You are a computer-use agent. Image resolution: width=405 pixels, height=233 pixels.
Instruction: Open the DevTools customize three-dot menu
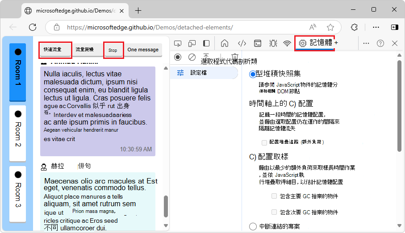pyautogui.click(x=366, y=43)
